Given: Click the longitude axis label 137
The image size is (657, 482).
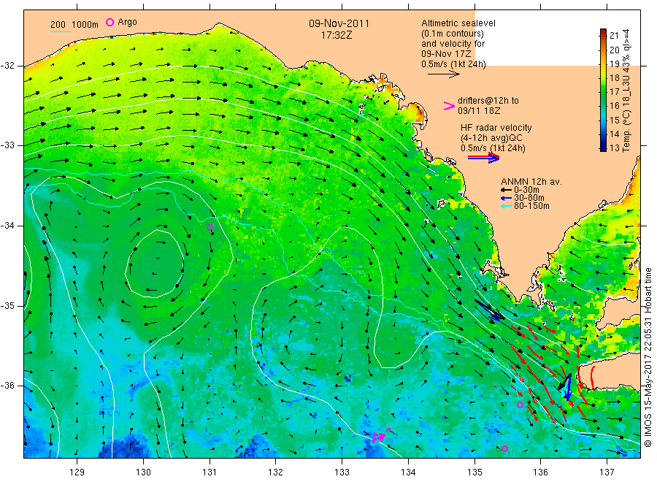Looking at the screenshot, I should tap(607, 472).
